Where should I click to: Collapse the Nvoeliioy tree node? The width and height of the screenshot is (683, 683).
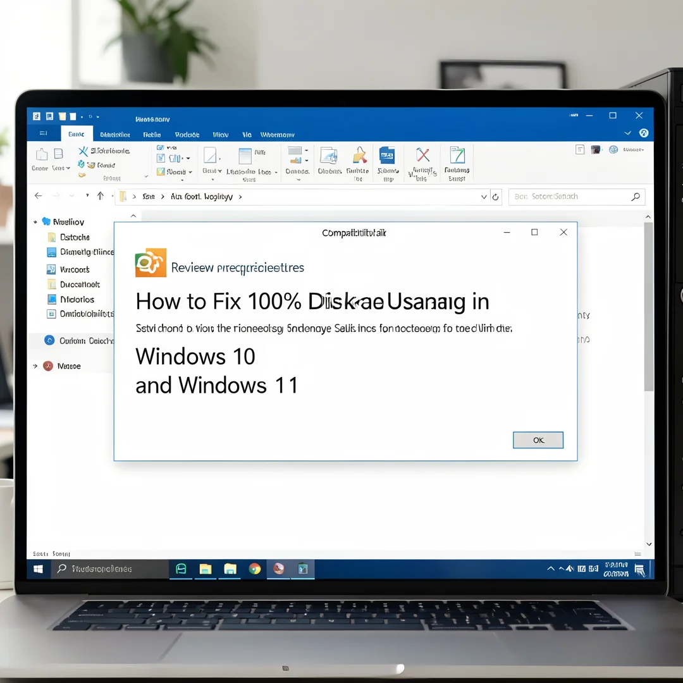35,222
